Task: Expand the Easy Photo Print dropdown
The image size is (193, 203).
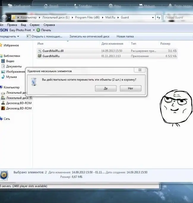Action: [34, 30]
